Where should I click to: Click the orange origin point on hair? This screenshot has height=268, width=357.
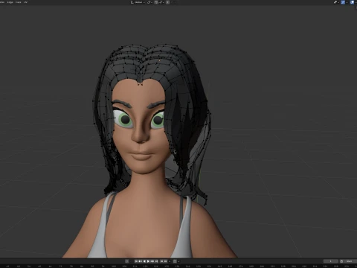coord(159,60)
